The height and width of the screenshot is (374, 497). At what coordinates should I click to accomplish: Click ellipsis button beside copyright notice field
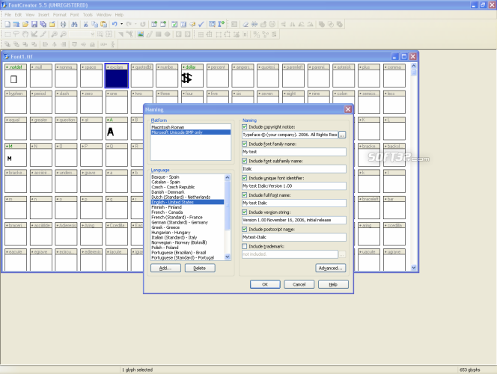click(342, 135)
